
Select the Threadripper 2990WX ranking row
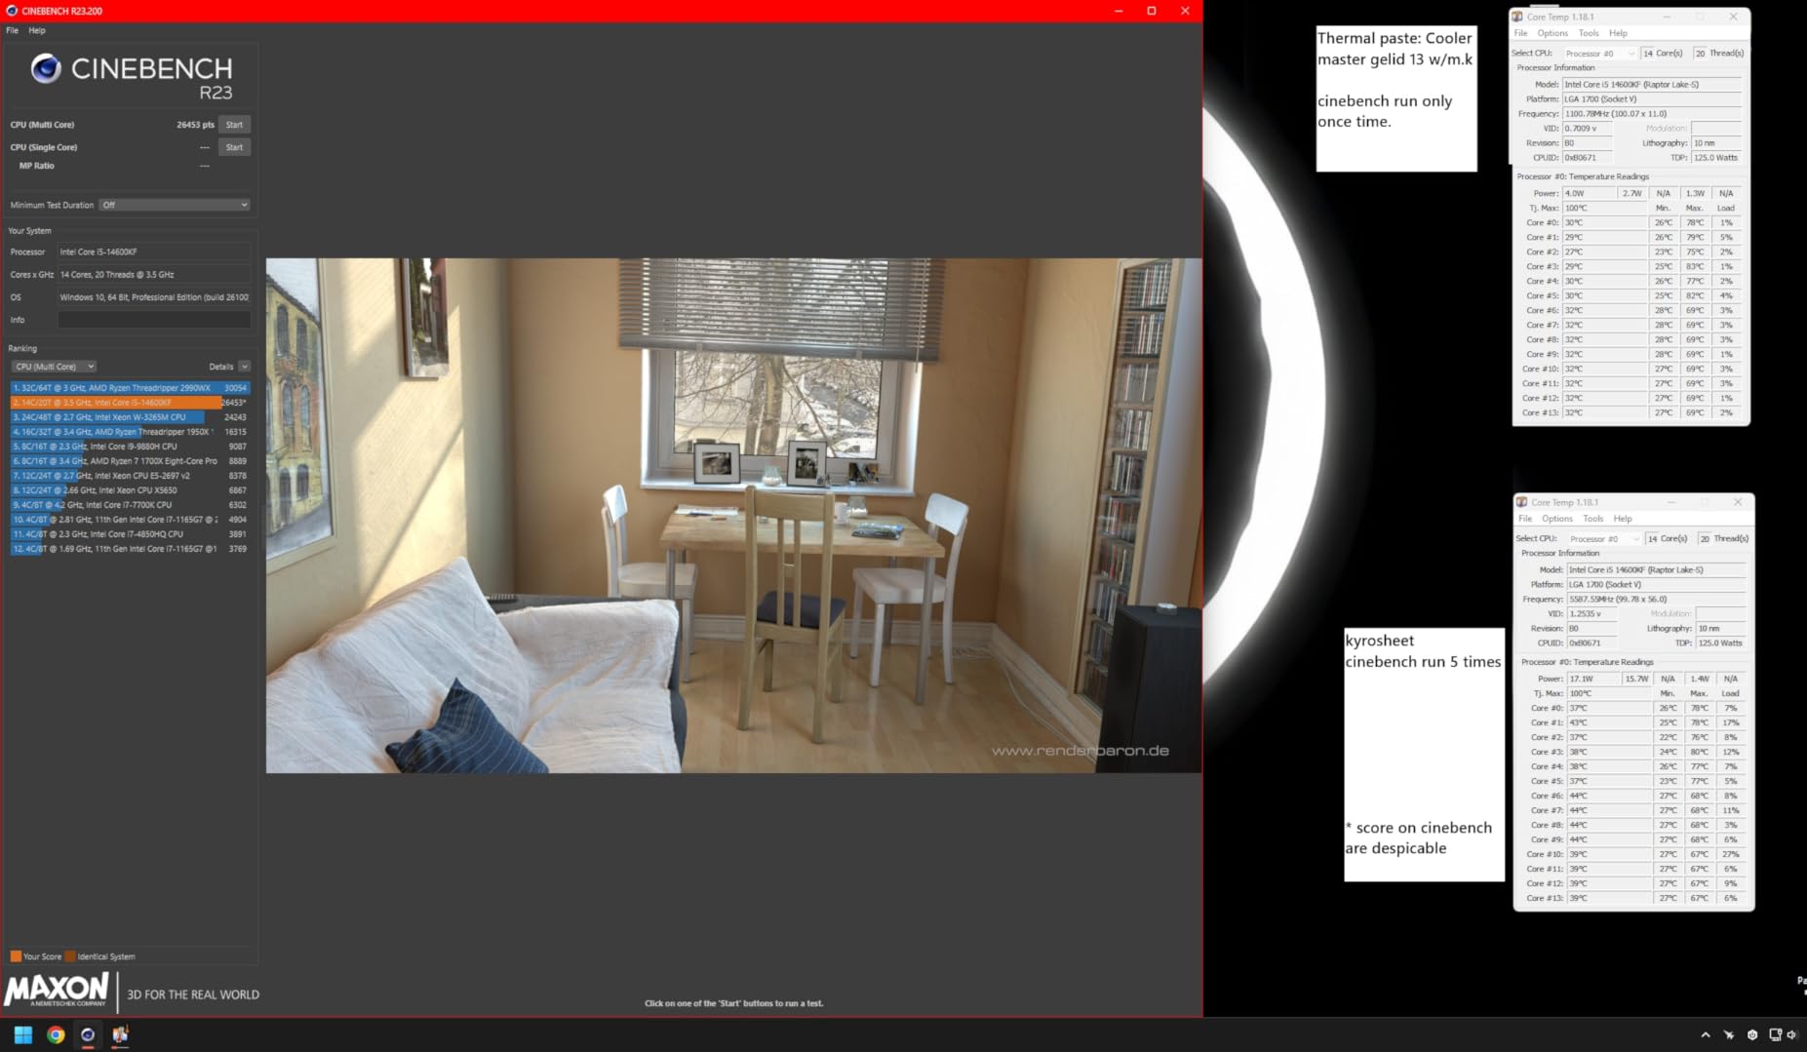(130, 388)
